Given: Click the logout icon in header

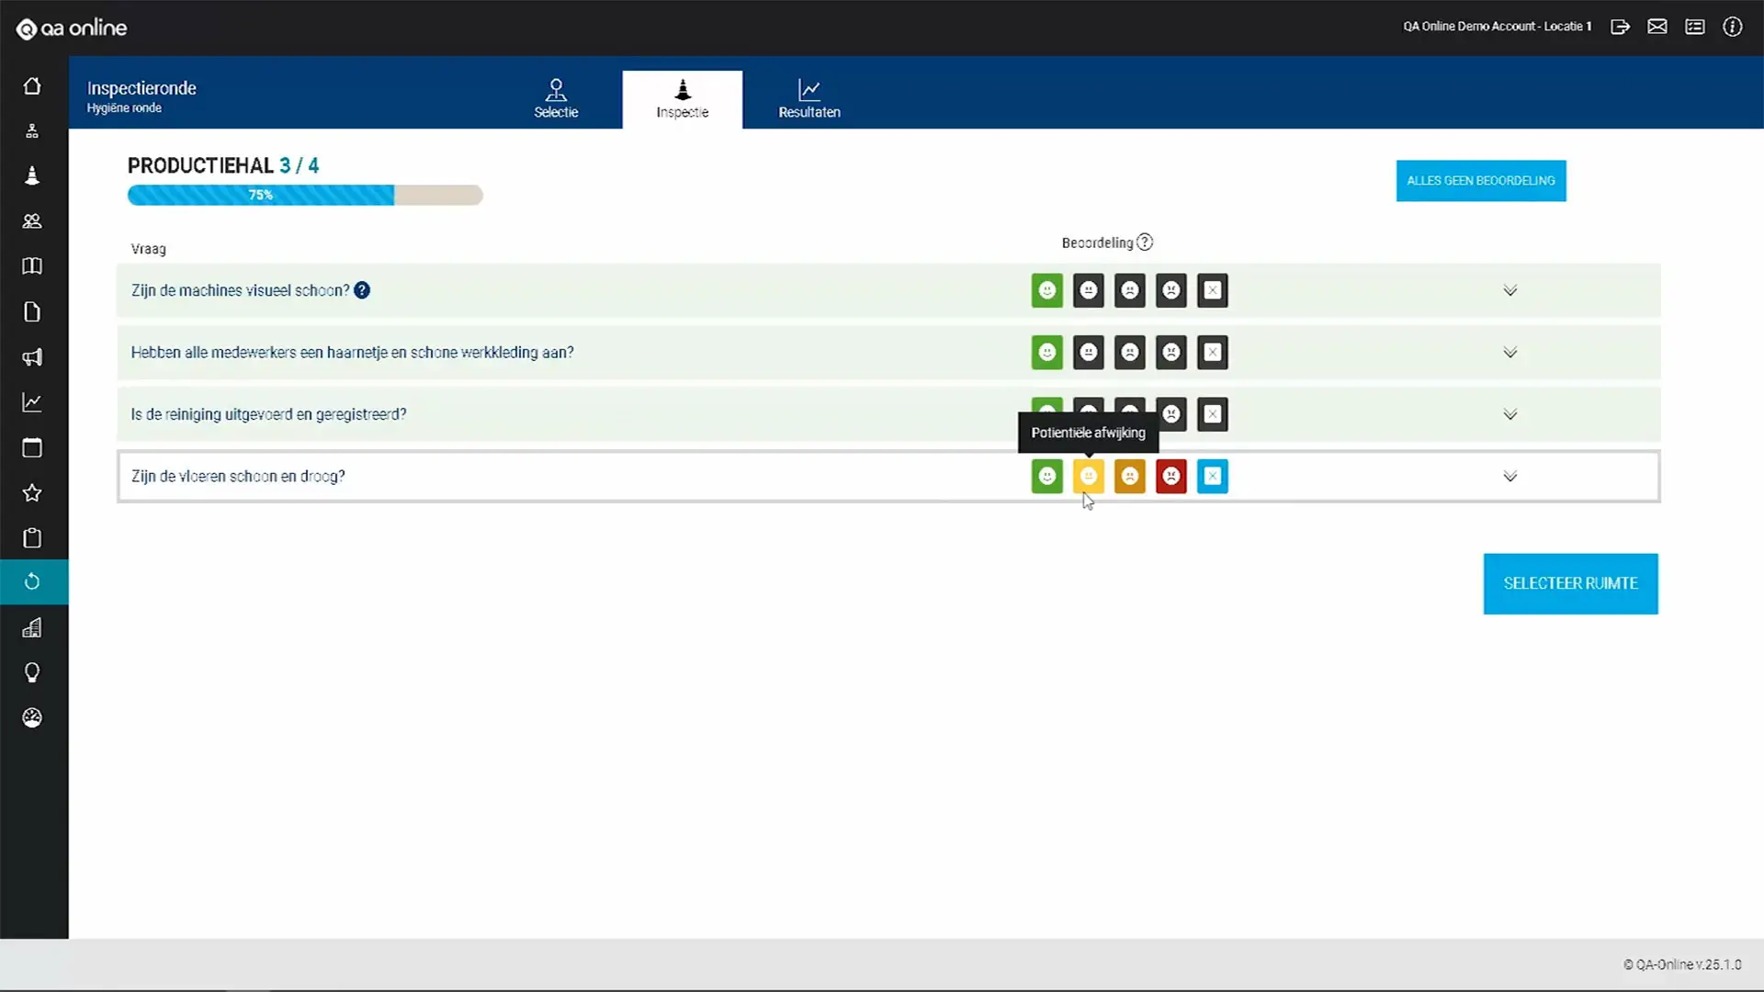Looking at the screenshot, I should coord(1621,27).
